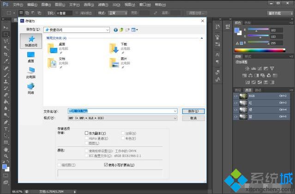
Task: Go to 网络 in places sidebar
Action: pos(31,88)
